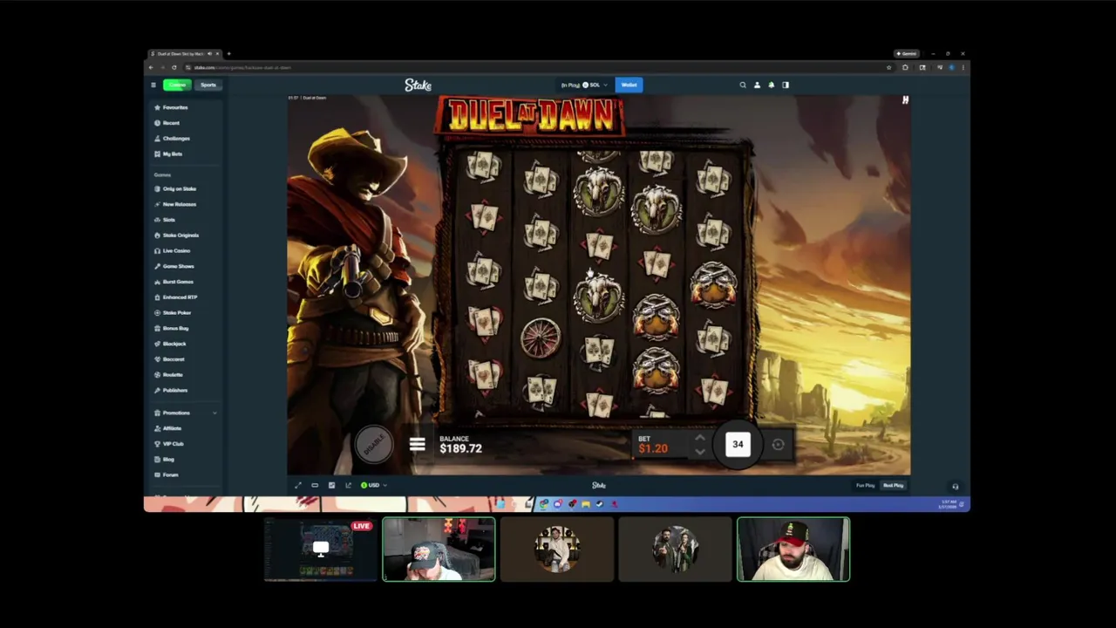Open the VIP Club page
The height and width of the screenshot is (628, 1116).
(168, 444)
